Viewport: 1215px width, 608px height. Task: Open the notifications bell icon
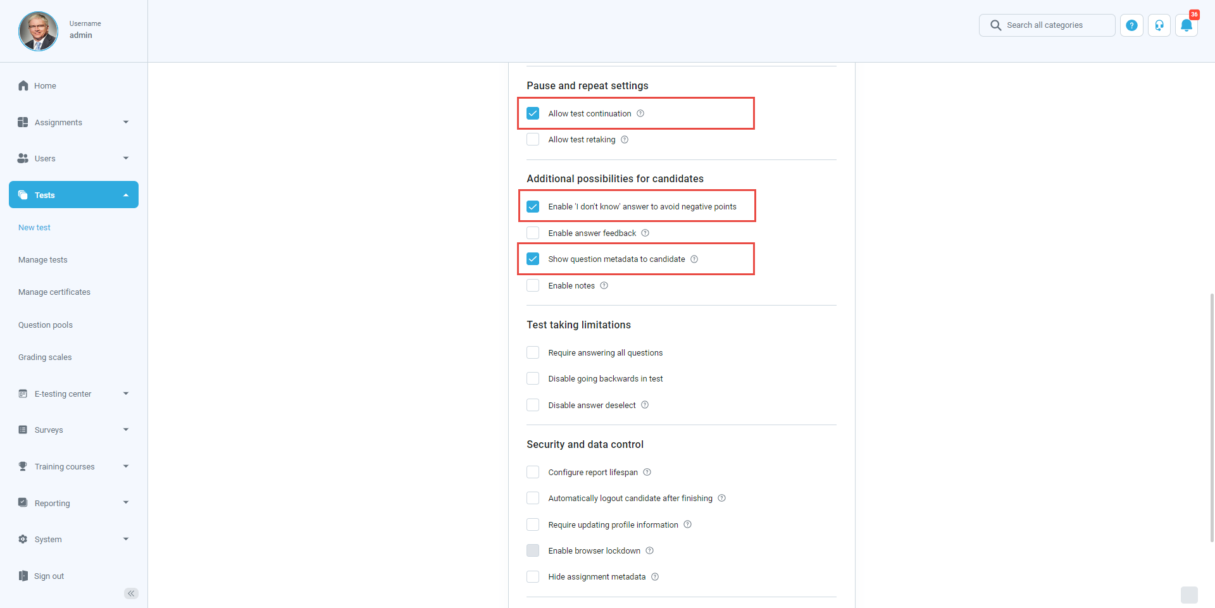1186,25
